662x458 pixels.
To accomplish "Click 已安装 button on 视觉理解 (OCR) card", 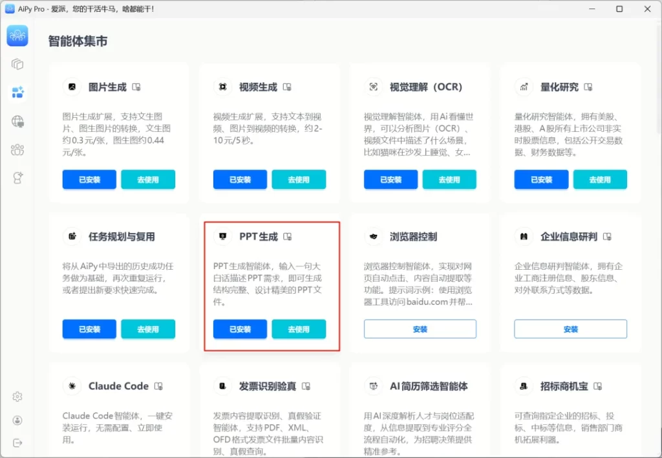I will click(x=390, y=180).
